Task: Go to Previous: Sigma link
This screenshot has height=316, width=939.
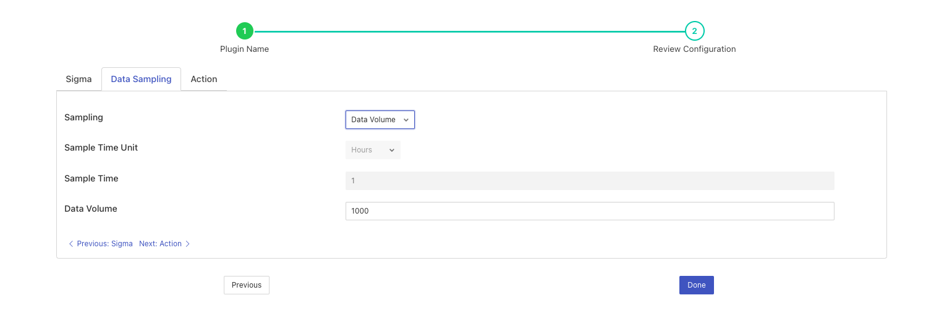Action: click(x=104, y=244)
